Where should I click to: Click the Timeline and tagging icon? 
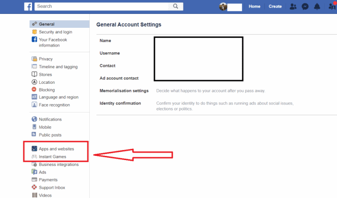click(35, 67)
